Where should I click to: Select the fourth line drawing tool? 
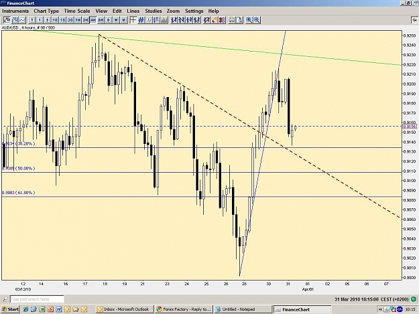coord(197,20)
